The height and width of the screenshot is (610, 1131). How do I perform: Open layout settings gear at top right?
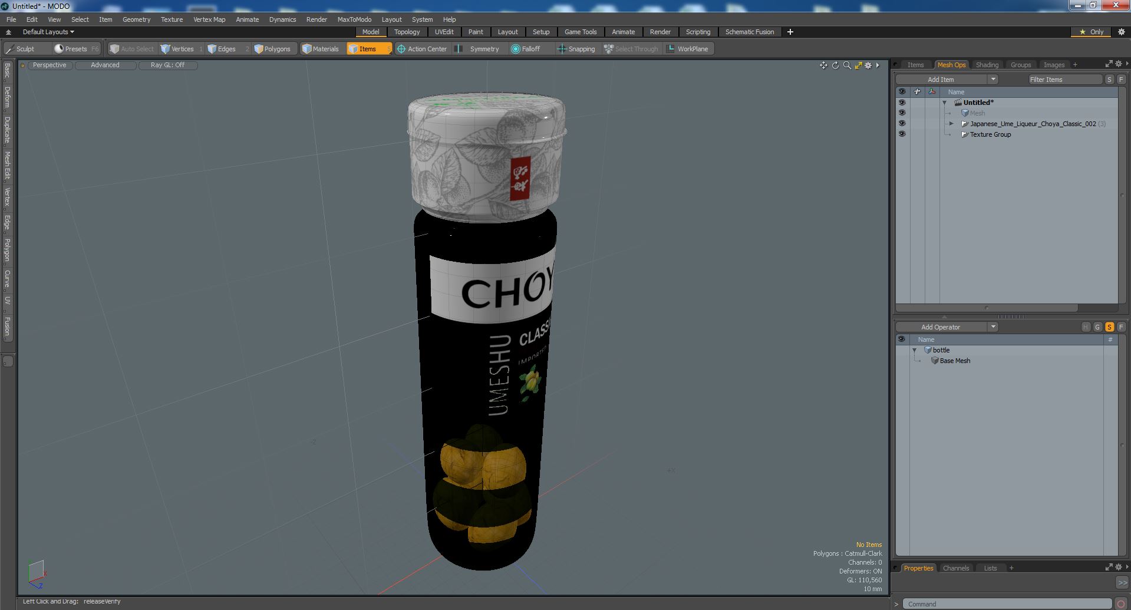1121,32
